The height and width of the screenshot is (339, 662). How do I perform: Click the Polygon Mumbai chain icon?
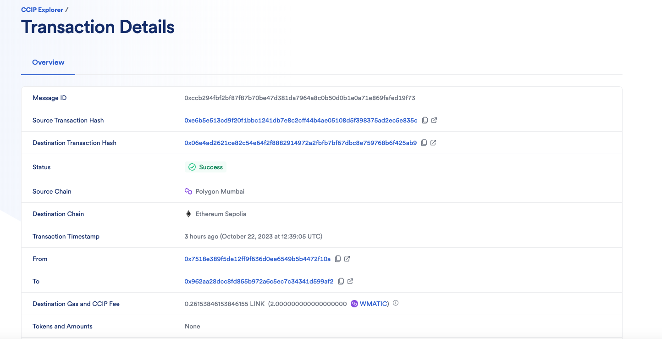(188, 191)
